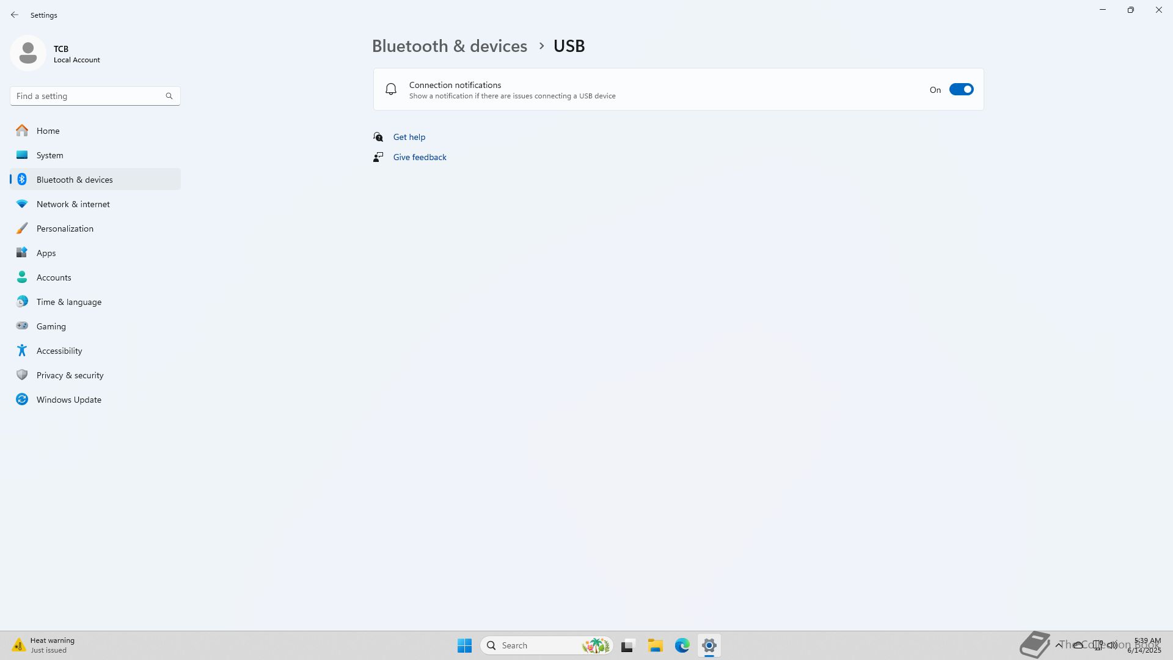This screenshot has width=1173, height=660.
Task: Select Personalization brush icon
Action: click(x=22, y=229)
